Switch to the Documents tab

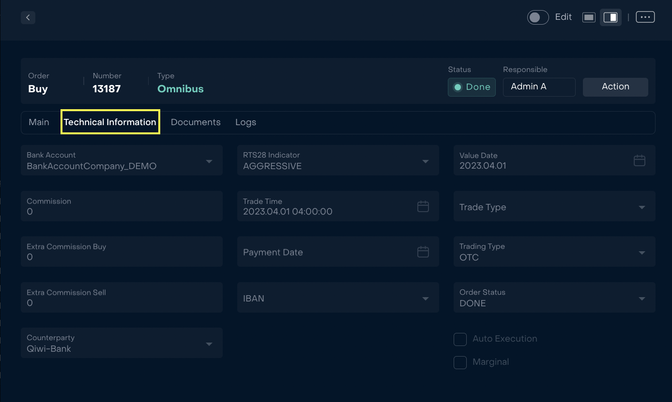click(x=196, y=122)
